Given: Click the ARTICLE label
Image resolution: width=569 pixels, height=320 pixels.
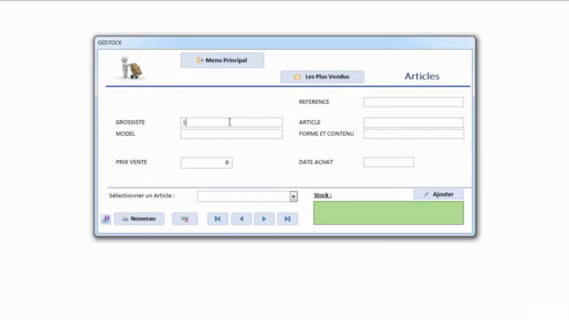Looking at the screenshot, I should (309, 123).
